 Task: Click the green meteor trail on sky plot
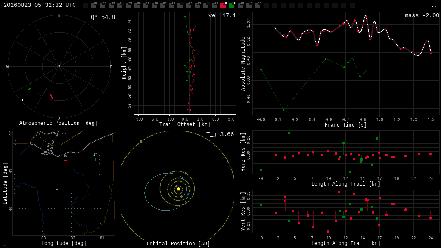click(x=29, y=89)
